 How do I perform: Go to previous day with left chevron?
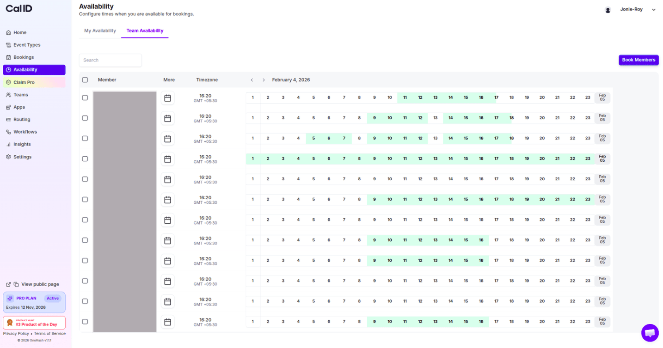pos(252,80)
